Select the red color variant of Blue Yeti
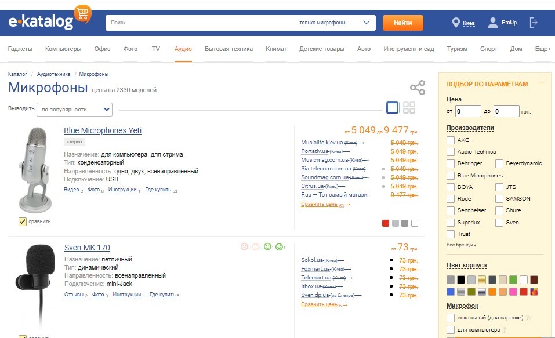 pos(386,223)
